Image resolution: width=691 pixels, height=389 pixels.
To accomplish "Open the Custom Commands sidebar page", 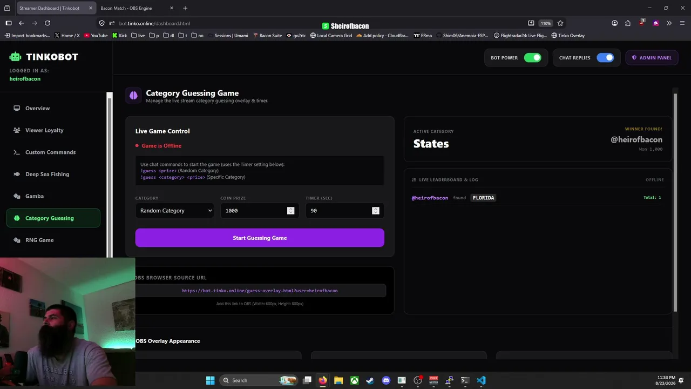I will [x=53, y=152].
